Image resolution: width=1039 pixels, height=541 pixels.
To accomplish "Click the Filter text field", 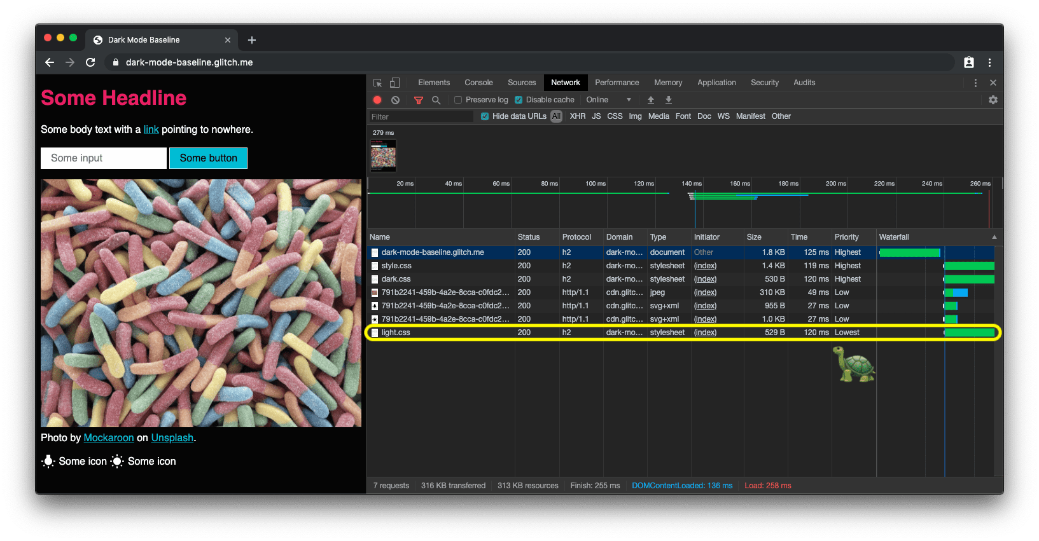I will coord(421,117).
